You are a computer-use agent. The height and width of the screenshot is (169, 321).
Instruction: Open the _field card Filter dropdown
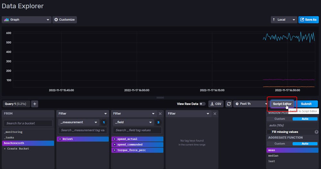[x=134, y=113]
